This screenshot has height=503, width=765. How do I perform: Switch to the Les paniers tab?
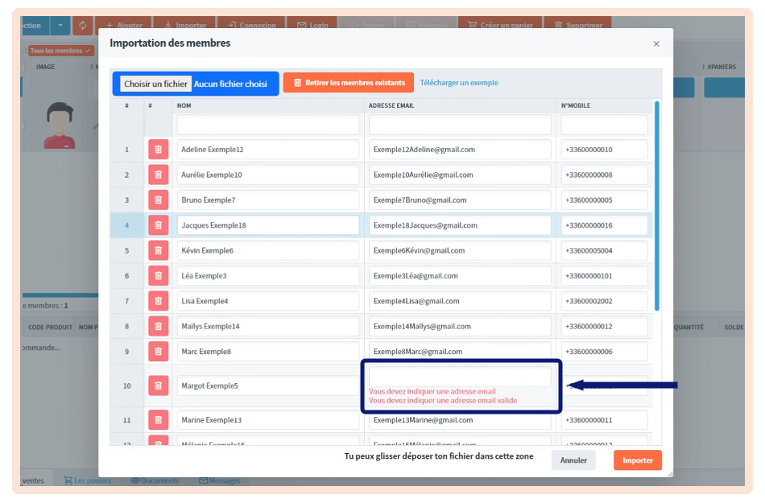click(90, 480)
